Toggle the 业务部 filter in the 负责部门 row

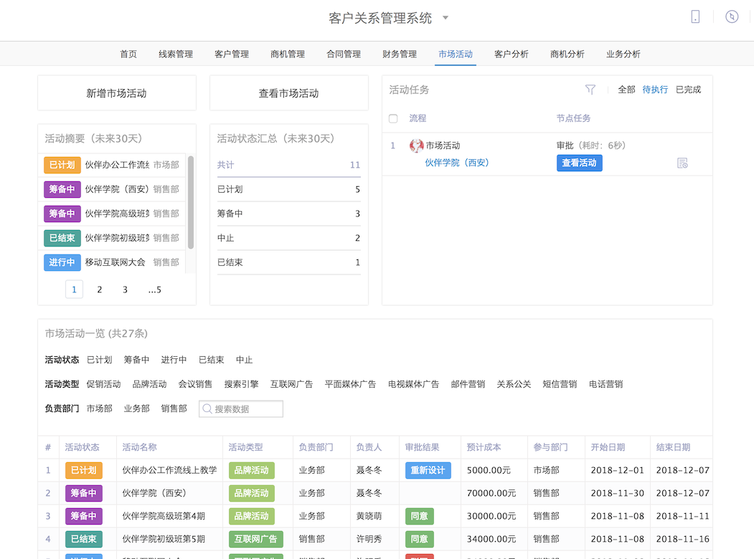pos(136,408)
